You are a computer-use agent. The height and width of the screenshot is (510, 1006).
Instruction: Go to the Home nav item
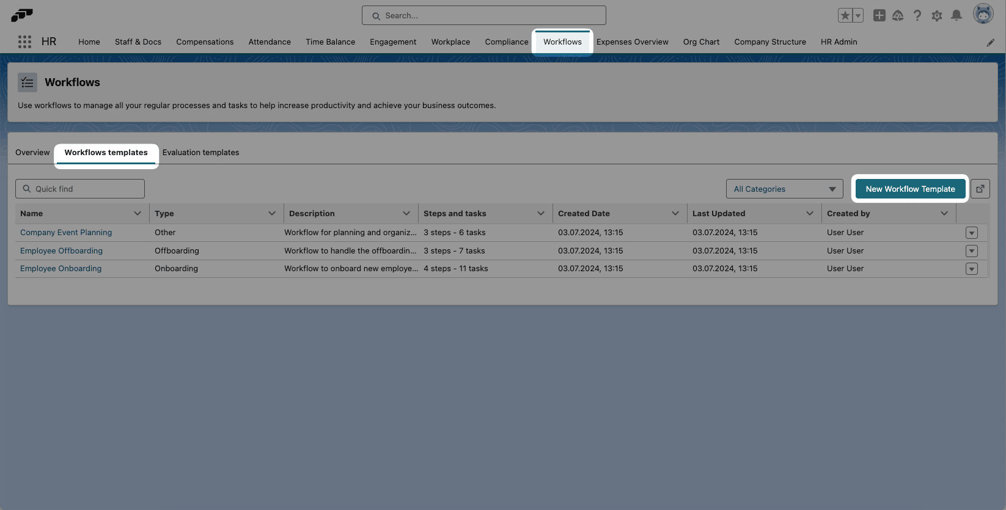89,42
